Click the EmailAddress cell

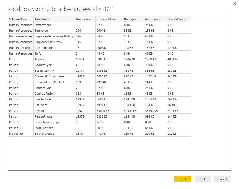tap(54, 99)
